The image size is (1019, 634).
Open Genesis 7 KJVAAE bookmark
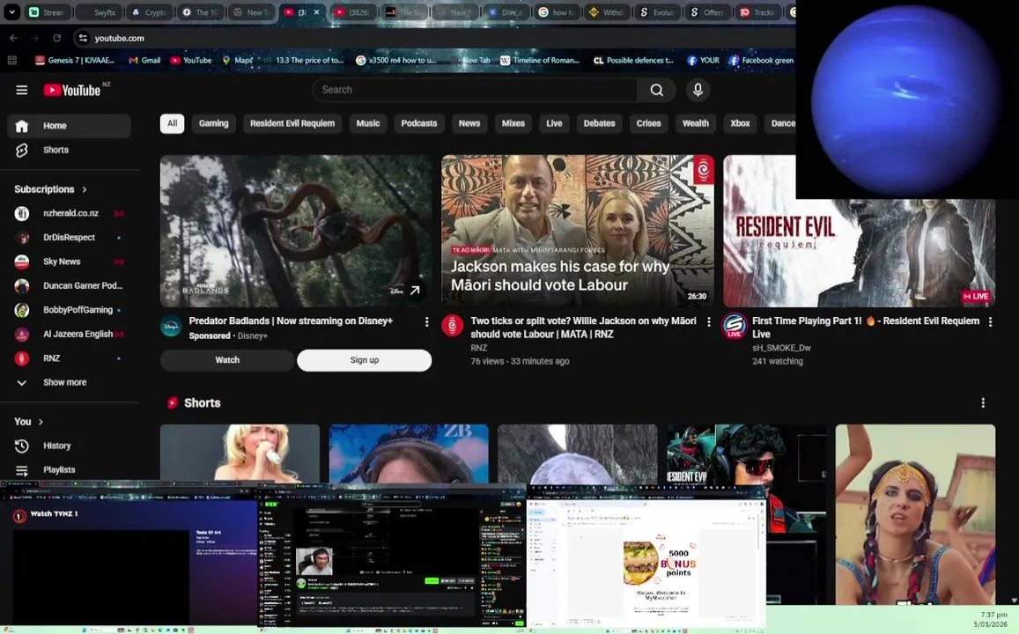tap(75, 61)
